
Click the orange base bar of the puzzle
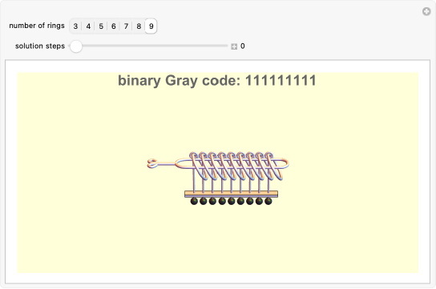tap(231, 194)
